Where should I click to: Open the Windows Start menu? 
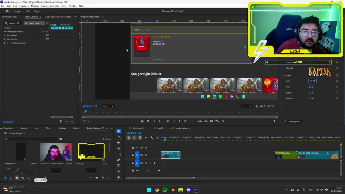(149, 190)
